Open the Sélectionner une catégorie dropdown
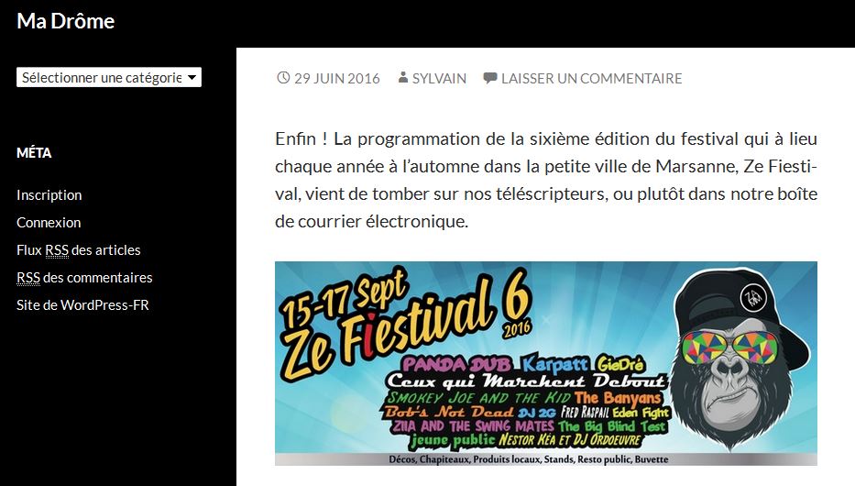The height and width of the screenshot is (486, 855). [109, 77]
